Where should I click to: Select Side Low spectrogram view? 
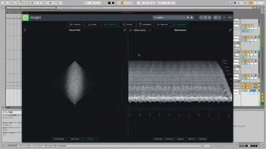191,139
